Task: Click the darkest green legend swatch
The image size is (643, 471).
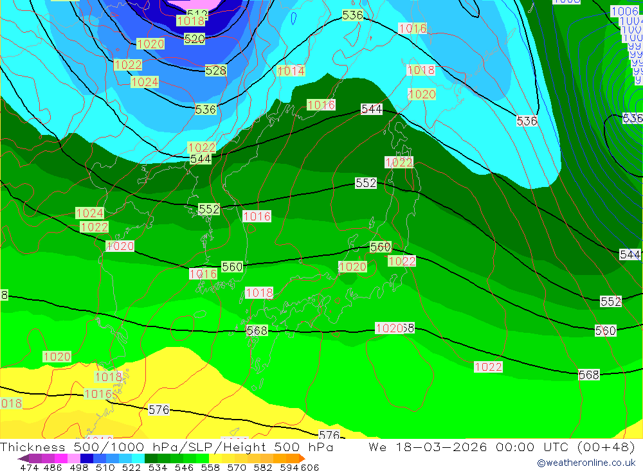Action: pyautogui.click(x=151, y=458)
